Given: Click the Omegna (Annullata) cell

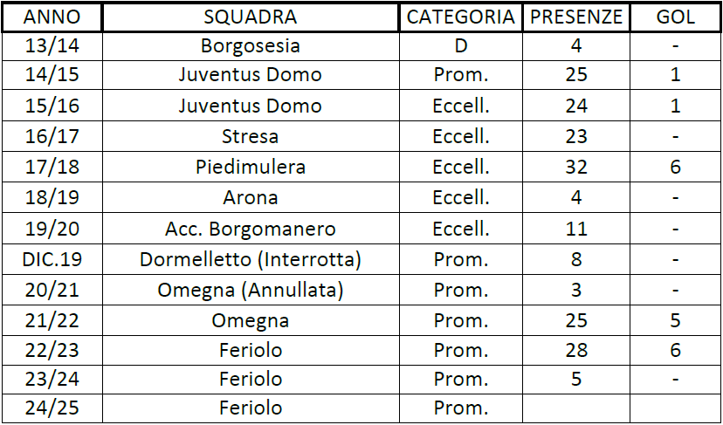Looking at the screenshot, I should click(x=251, y=291).
